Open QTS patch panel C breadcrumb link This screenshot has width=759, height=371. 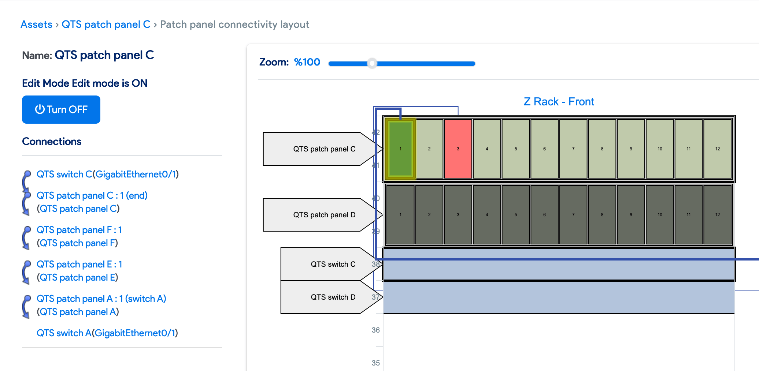click(x=107, y=24)
